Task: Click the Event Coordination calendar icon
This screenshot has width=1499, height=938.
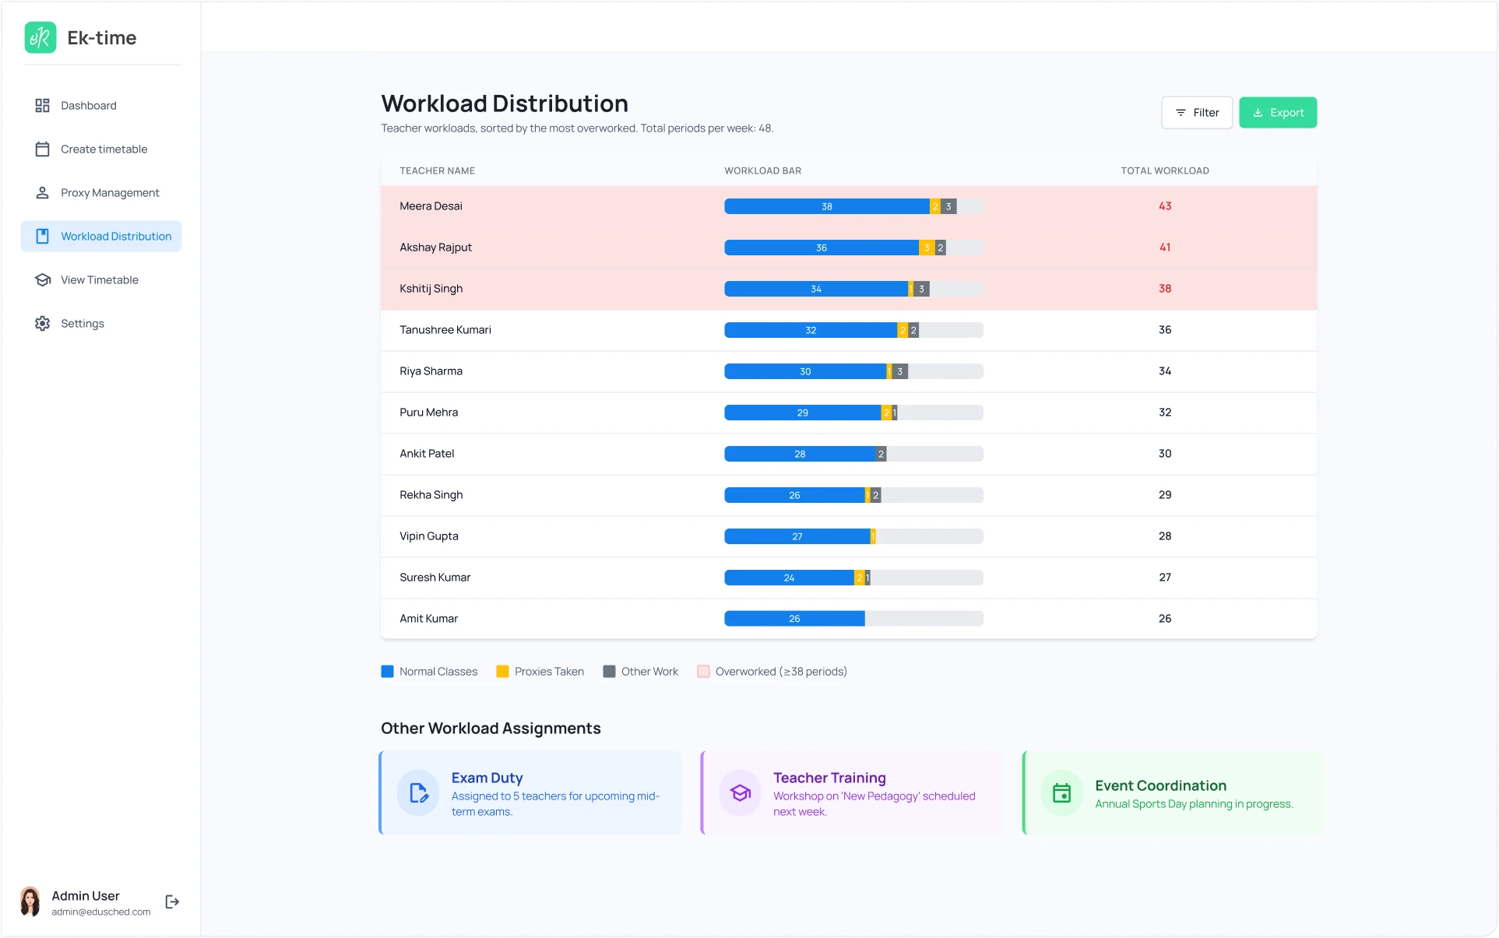Action: [1062, 793]
